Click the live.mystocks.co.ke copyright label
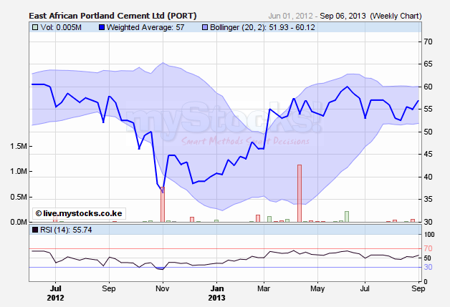The image size is (450, 307). tap(79, 213)
